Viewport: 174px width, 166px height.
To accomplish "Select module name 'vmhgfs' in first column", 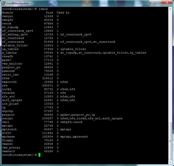I will (x=7, y=20).
